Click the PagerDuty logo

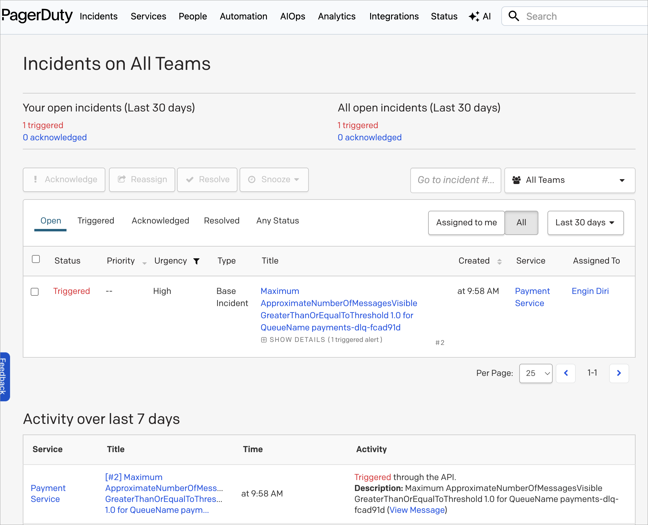point(37,15)
